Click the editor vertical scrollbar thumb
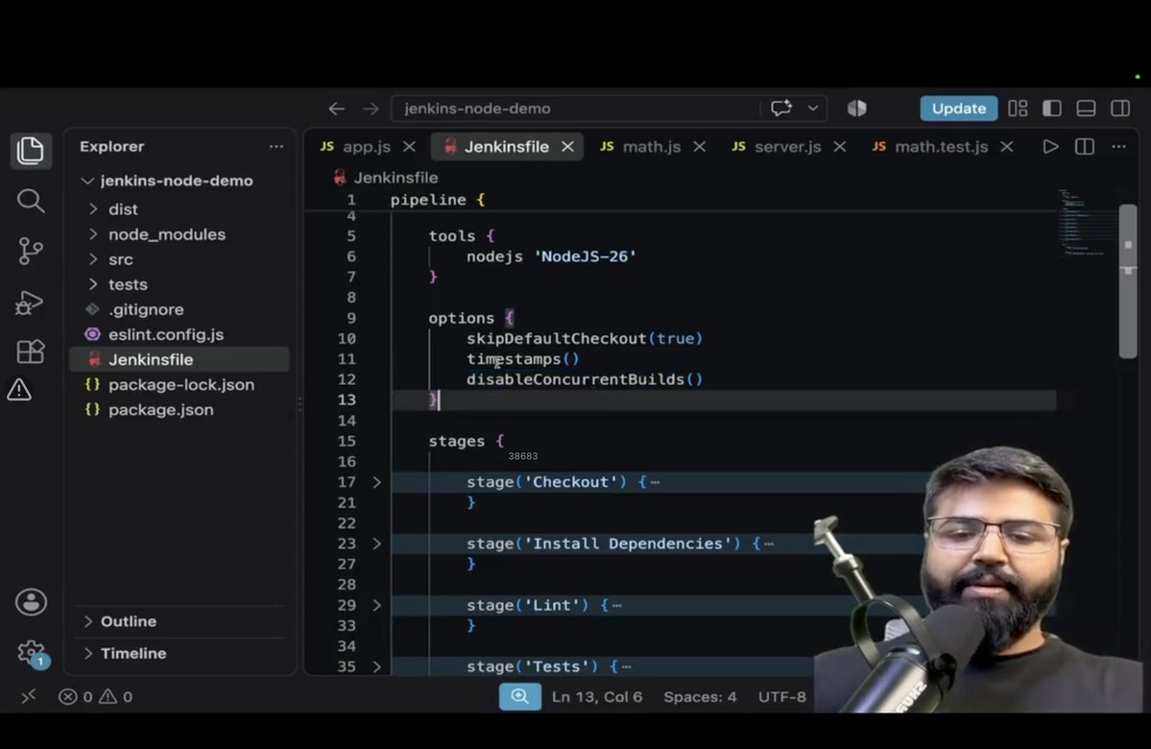Screen dimensions: 1151x749 (x=1128, y=281)
